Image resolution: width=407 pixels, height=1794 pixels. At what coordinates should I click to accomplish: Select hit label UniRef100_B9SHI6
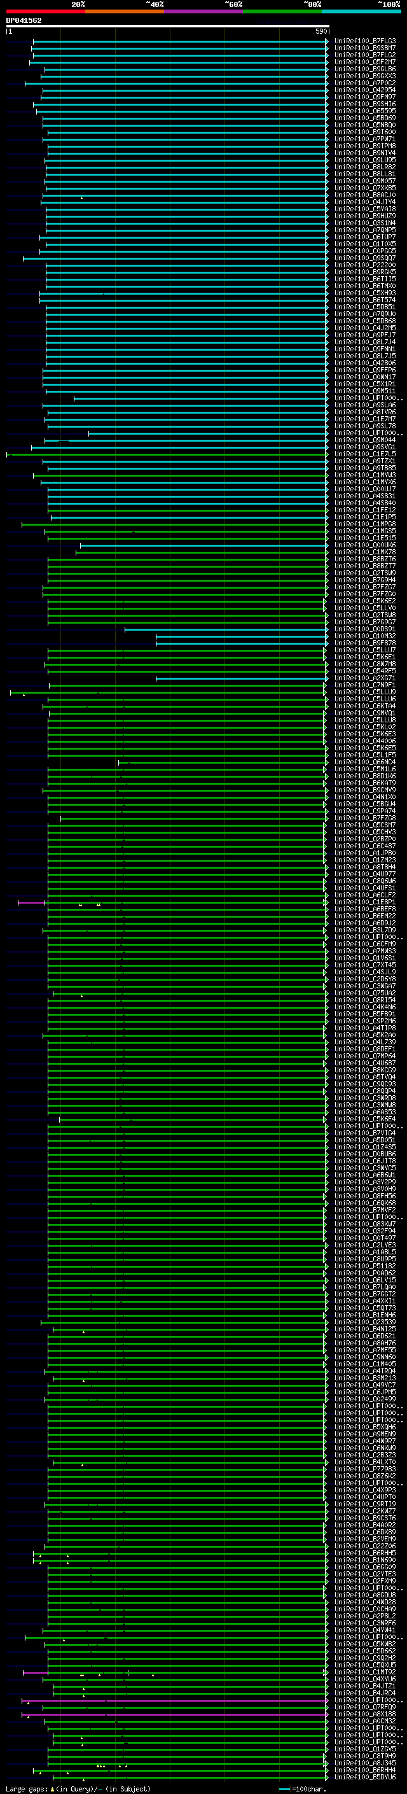[x=364, y=104]
